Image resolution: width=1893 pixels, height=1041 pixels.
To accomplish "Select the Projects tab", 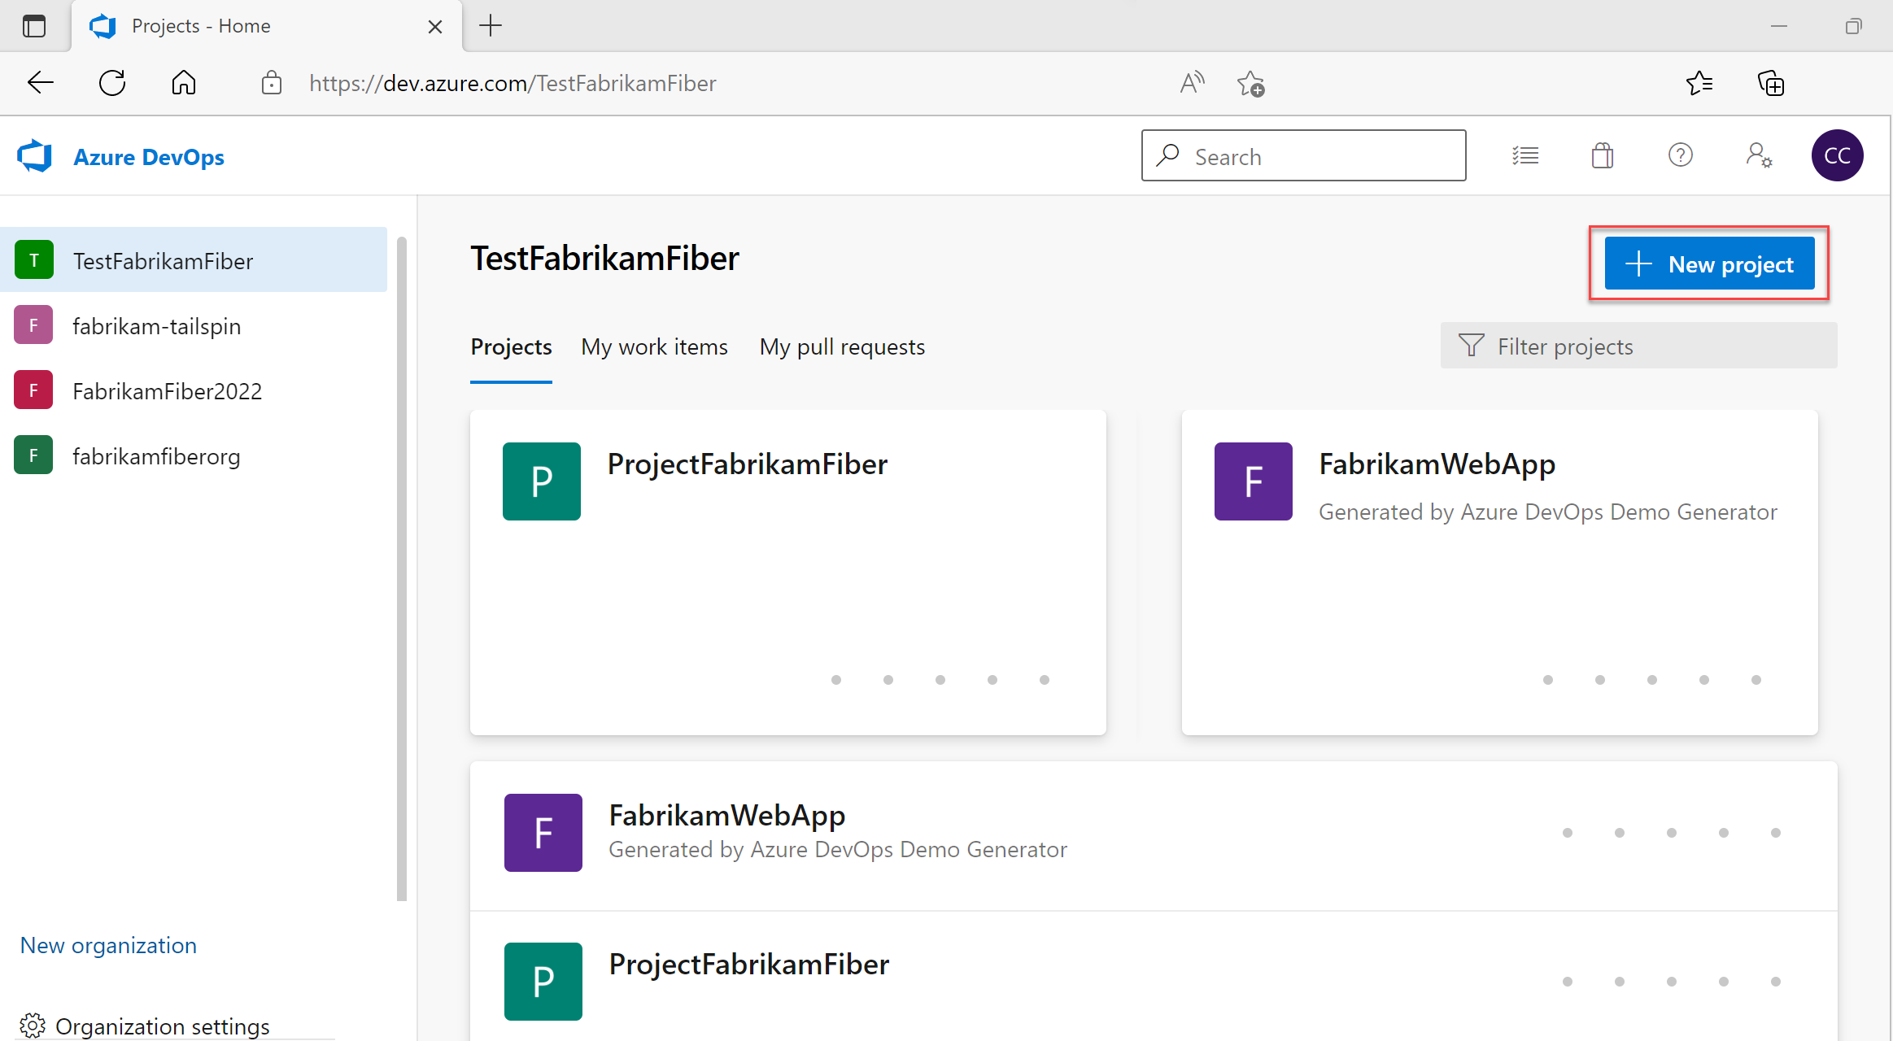I will 510,346.
